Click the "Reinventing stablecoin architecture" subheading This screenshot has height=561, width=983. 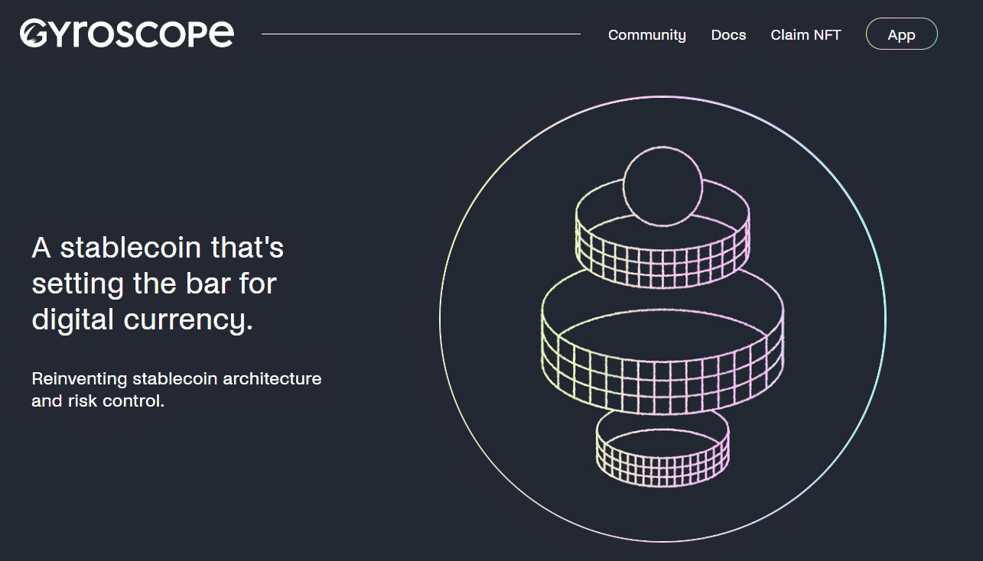[x=176, y=378]
